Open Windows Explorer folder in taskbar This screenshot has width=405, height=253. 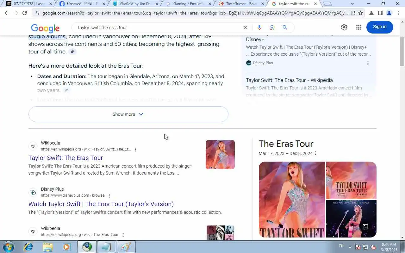click(48, 247)
